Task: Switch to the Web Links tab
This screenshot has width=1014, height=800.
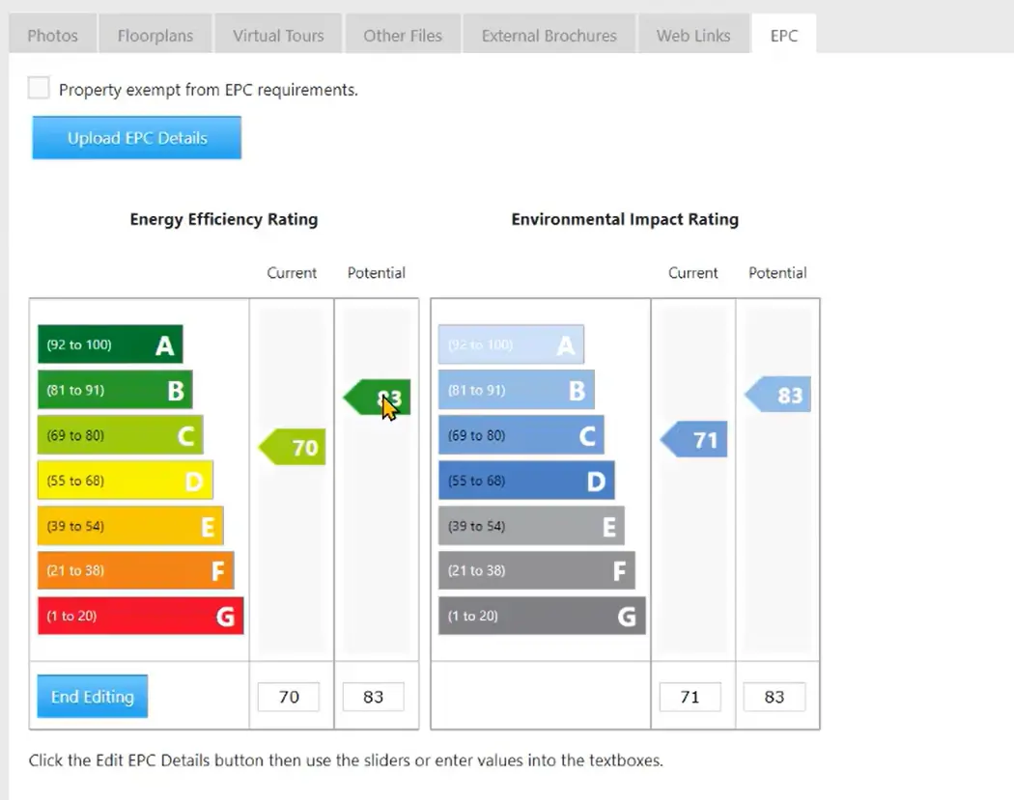Action: point(693,36)
